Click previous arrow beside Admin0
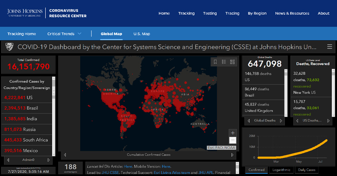The image size is (337, 176). pos(7,160)
